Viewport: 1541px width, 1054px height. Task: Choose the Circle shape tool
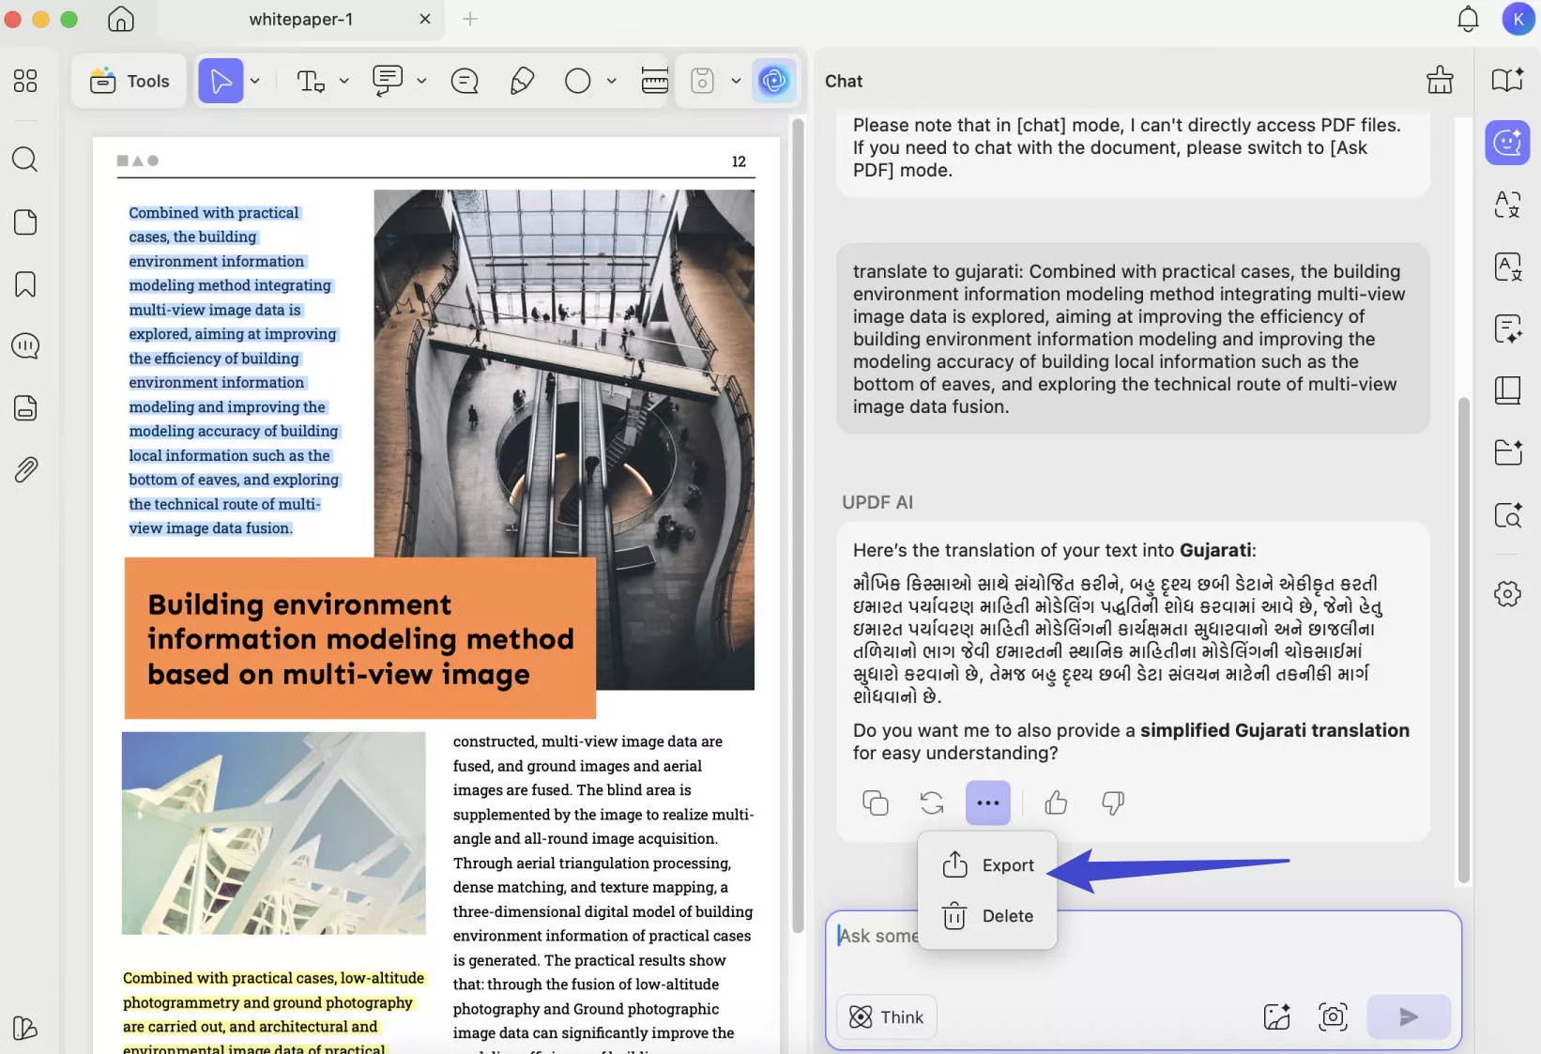(577, 81)
